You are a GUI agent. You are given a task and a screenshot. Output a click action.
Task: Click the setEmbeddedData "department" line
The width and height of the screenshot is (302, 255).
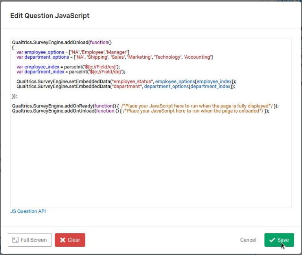pyautogui.click(x=125, y=86)
